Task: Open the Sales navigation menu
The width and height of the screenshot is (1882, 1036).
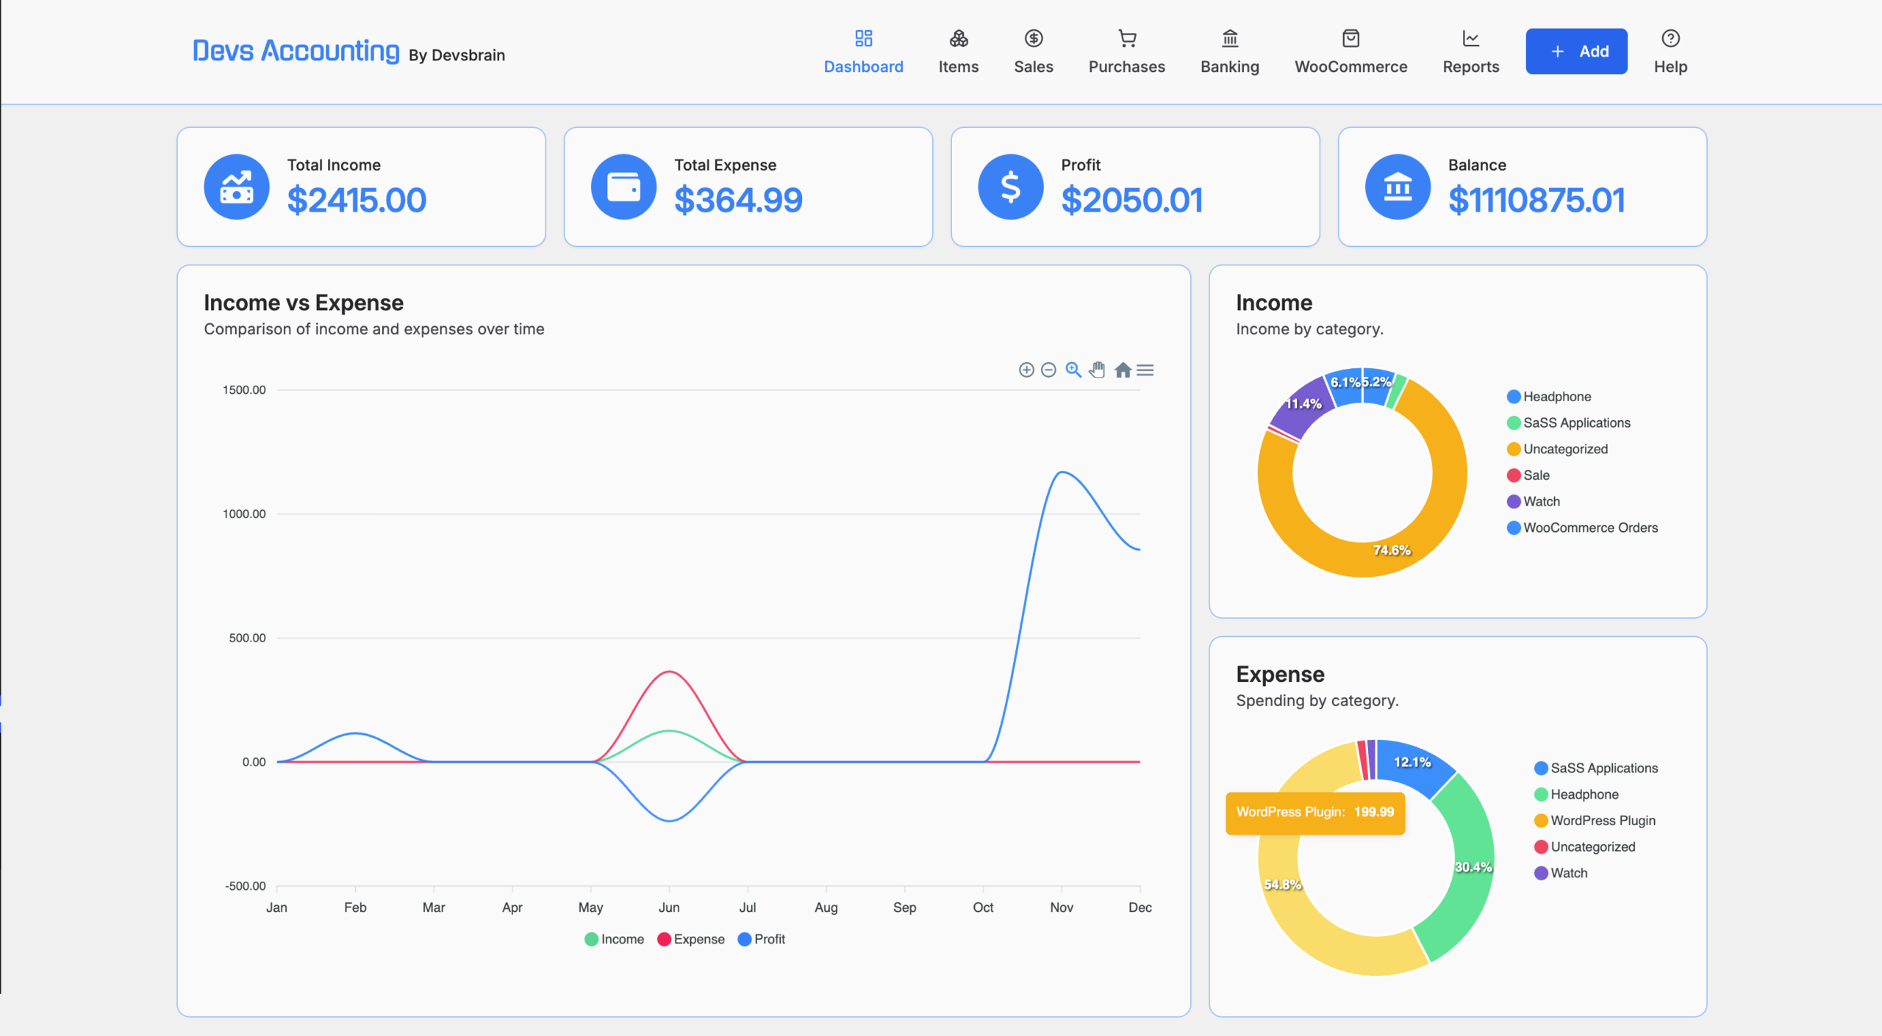Action: tap(1034, 51)
